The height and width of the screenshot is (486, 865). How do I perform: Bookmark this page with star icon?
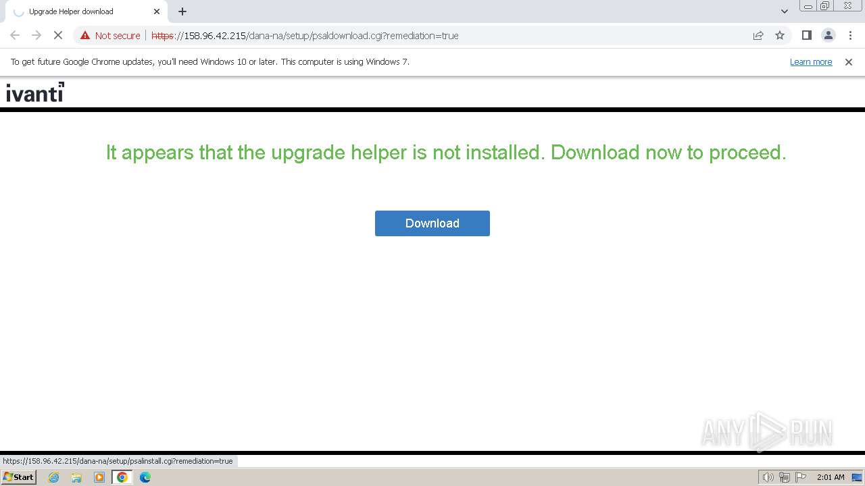click(780, 36)
